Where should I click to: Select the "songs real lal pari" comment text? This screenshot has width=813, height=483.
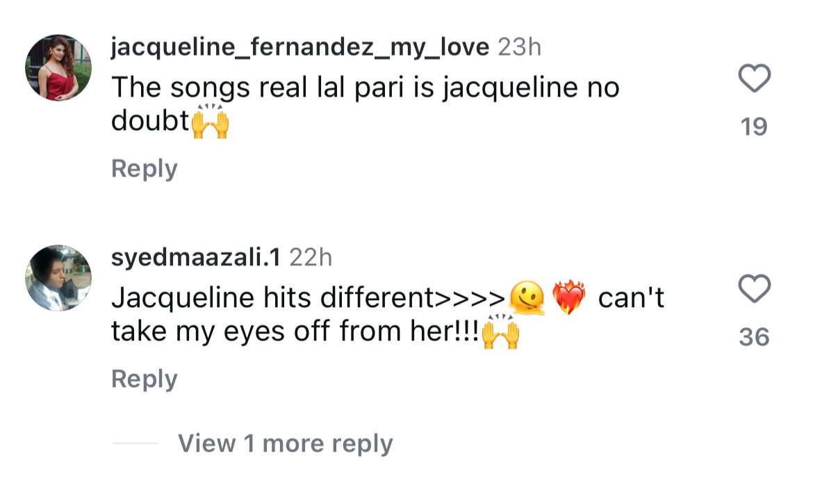coord(365,88)
